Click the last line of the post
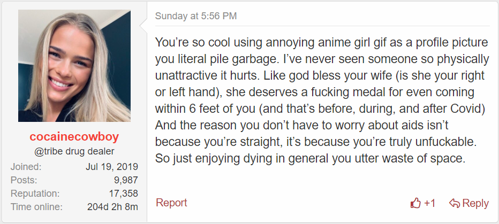The width and height of the screenshot is (499, 224). click(x=311, y=158)
